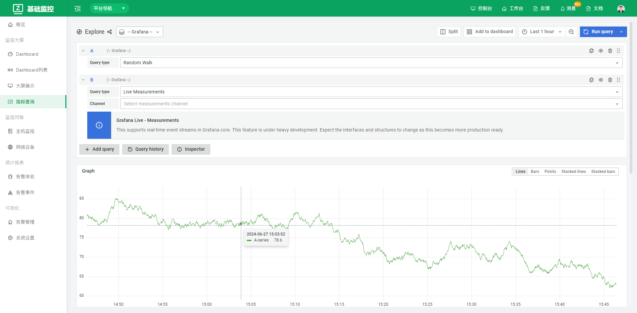Open 消息 notifications

(568, 8)
